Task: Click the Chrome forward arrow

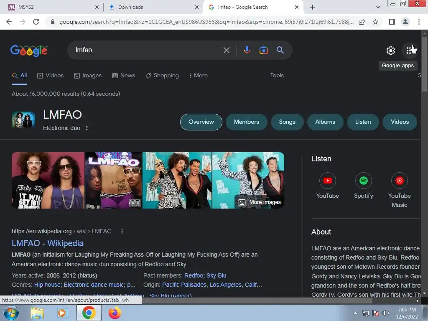Action: pyautogui.click(x=23, y=22)
